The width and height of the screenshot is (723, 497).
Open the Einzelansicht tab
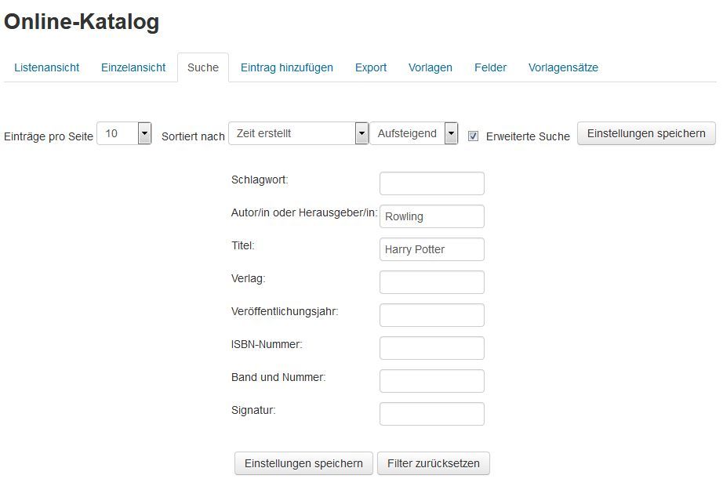pos(133,67)
